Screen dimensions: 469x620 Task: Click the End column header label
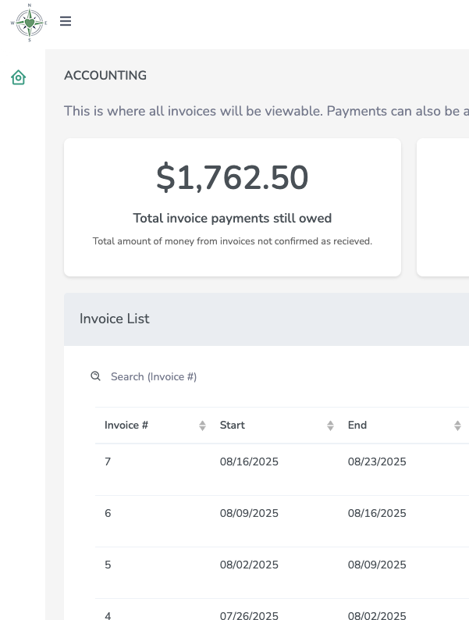(x=357, y=426)
